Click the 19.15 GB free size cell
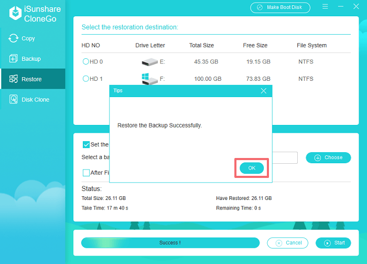Image resolution: width=367 pixels, height=264 pixels. tap(258, 62)
